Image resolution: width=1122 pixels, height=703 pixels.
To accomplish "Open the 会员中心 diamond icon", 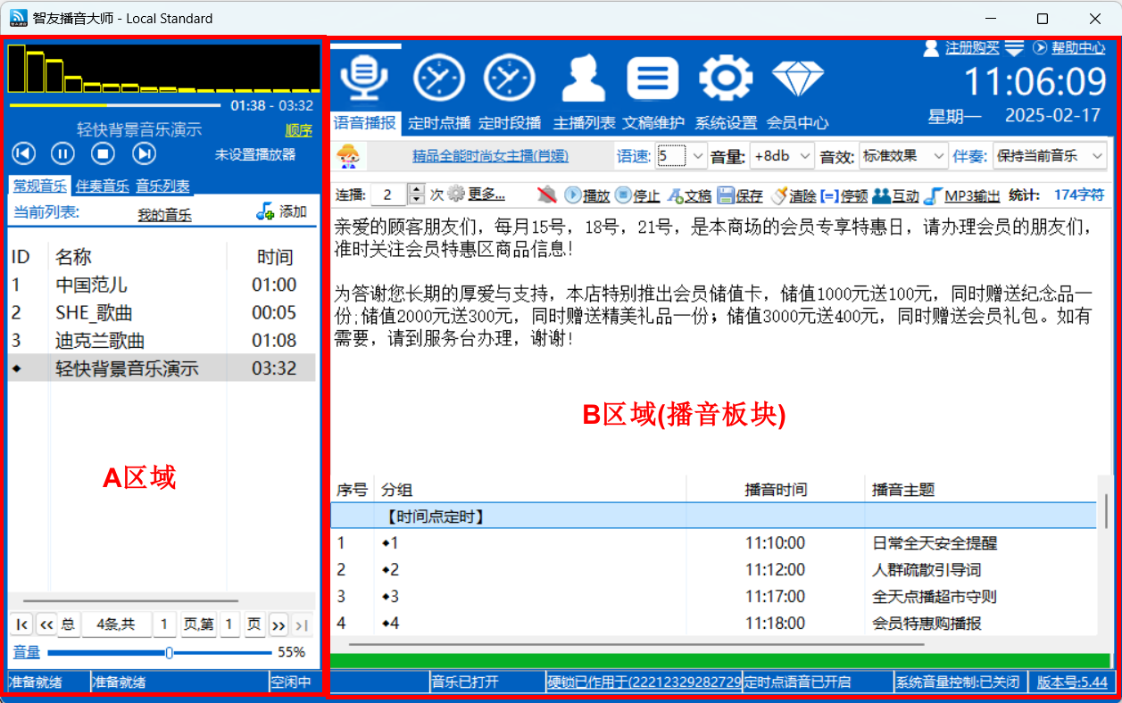I will click(x=797, y=79).
